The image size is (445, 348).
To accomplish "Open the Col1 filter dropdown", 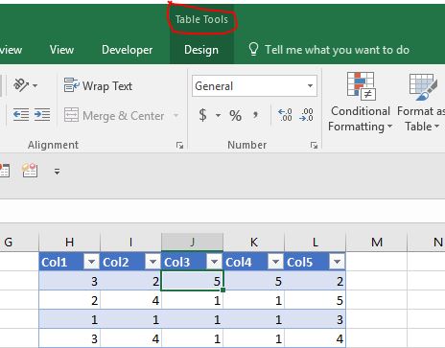I will coord(91,262).
